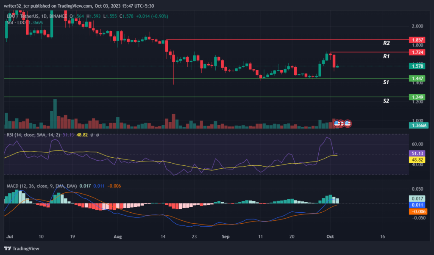Select the S2 support text label
The width and height of the screenshot is (434, 255).
(x=386, y=101)
